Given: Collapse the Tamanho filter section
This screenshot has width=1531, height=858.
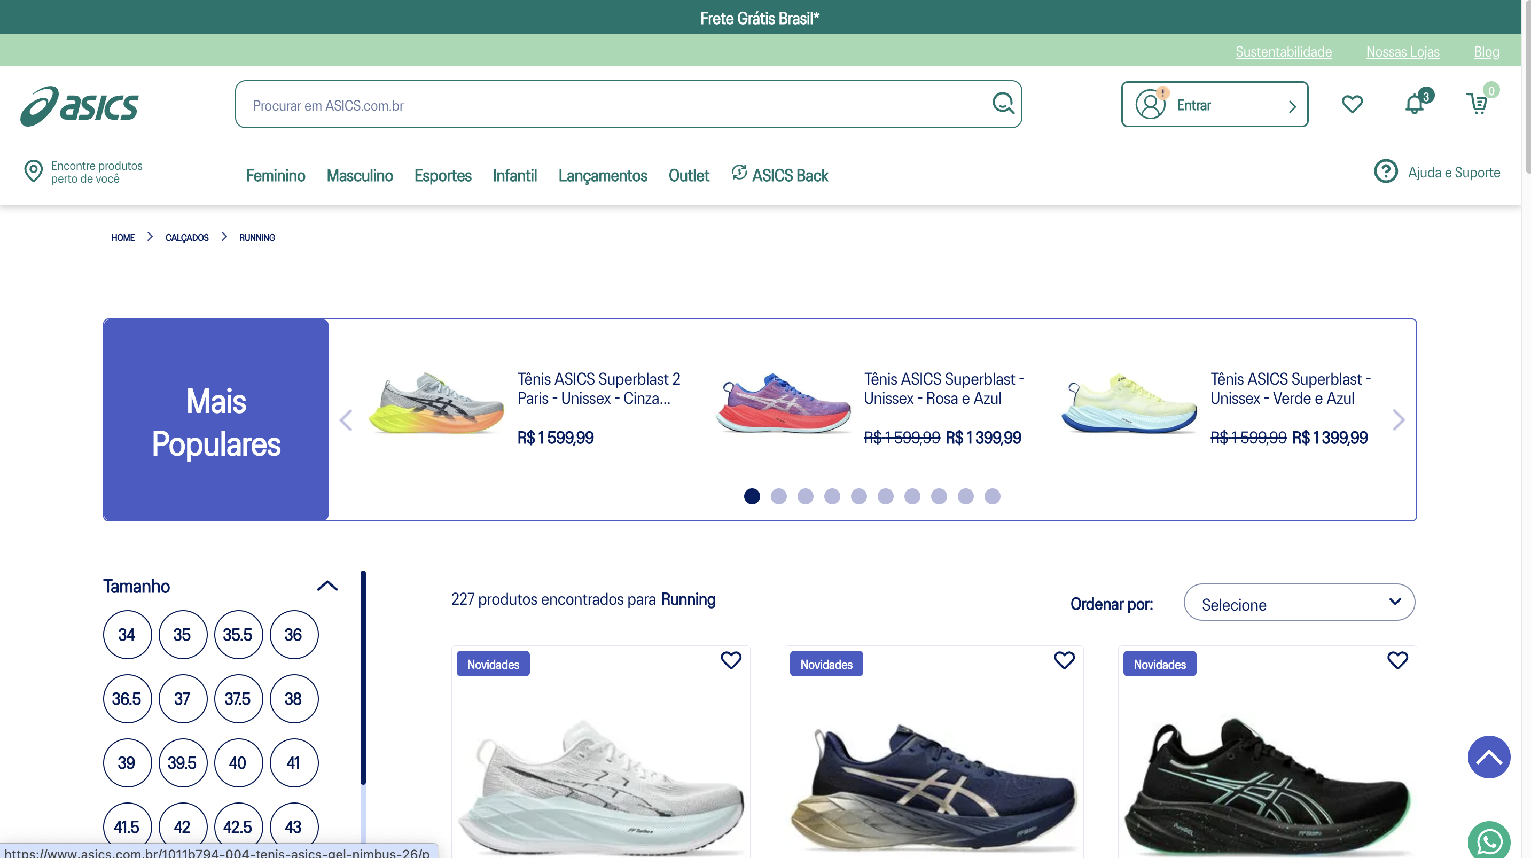Looking at the screenshot, I should click(327, 586).
